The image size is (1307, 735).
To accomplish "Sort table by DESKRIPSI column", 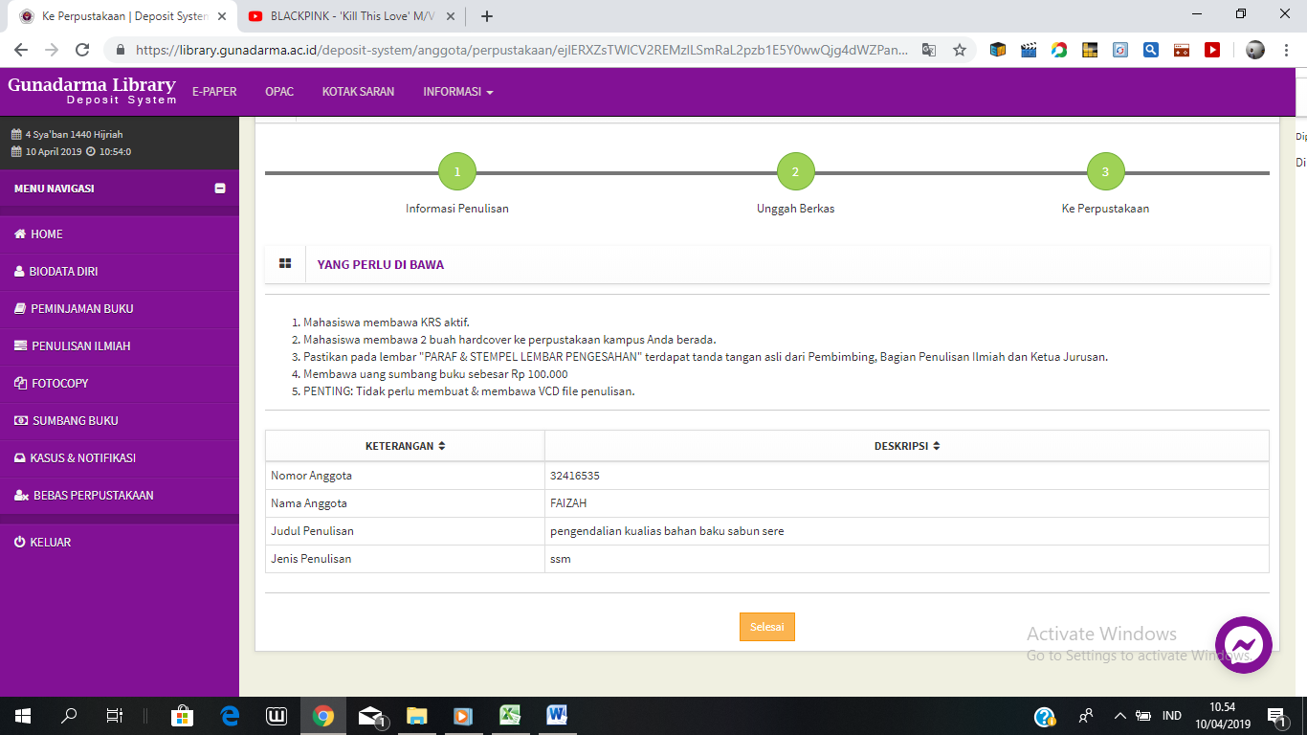I will pyautogui.click(x=907, y=446).
